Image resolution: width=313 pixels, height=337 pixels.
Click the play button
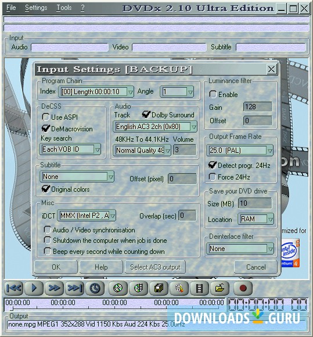pos(34,288)
